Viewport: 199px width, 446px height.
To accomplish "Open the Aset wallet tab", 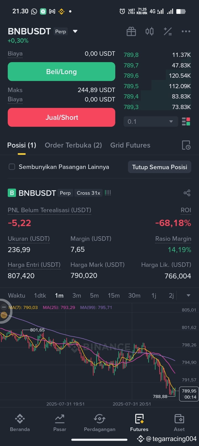I will click(x=179, y=423).
